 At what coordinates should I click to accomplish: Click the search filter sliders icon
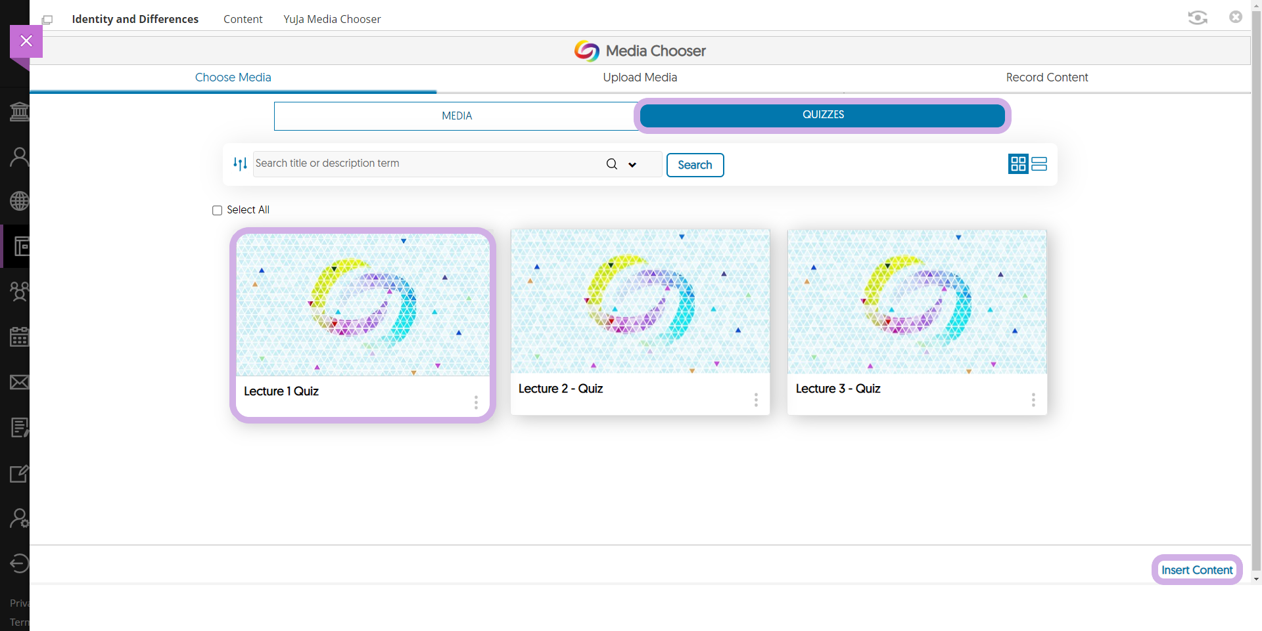[x=240, y=163]
